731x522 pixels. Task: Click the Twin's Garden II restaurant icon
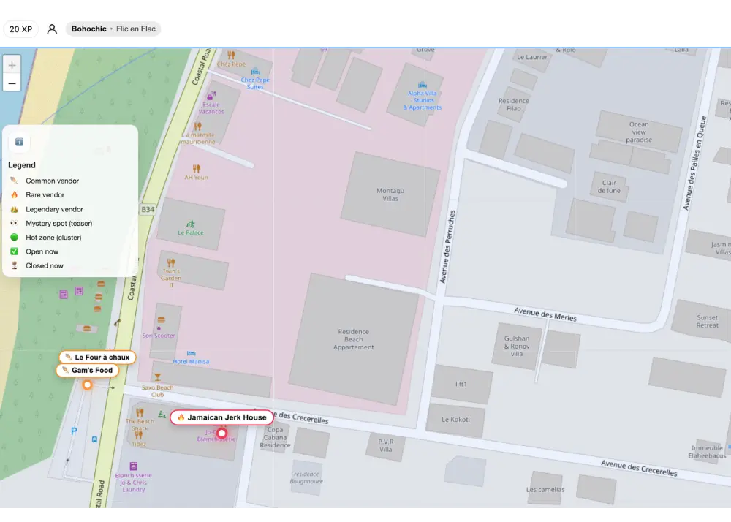171,263
